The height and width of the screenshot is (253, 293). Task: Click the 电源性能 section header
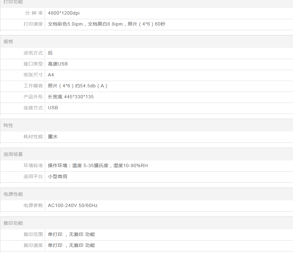tap(13, 194)
